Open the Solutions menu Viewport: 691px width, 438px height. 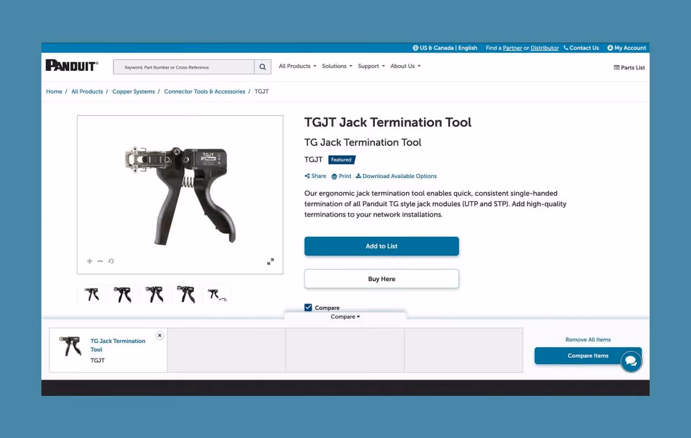point(337,66)
